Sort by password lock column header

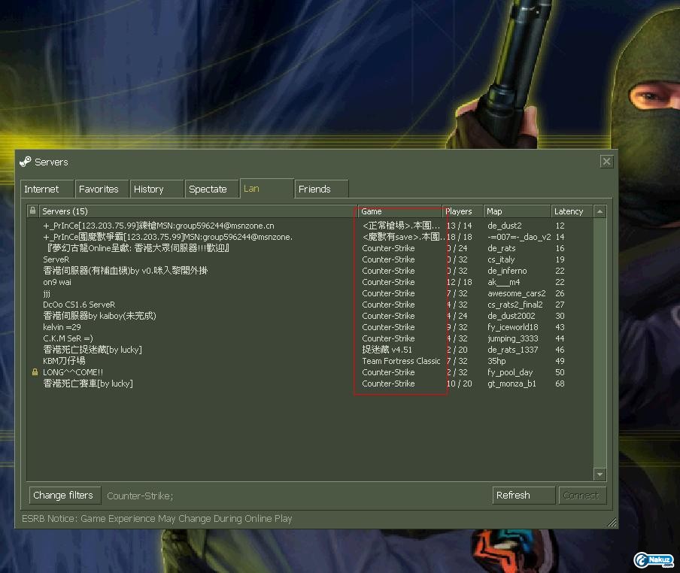32,211
